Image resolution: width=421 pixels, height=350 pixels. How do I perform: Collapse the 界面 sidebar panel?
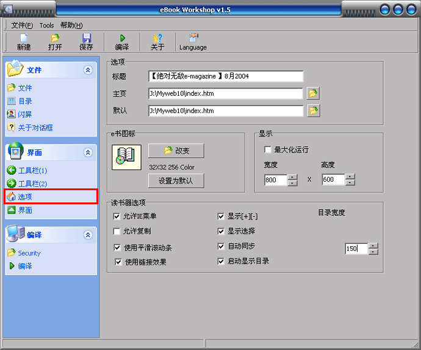(88, 152)
